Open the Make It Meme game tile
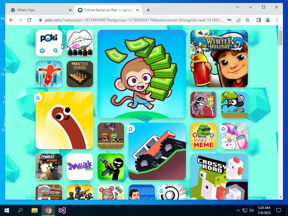 [204, 136]
